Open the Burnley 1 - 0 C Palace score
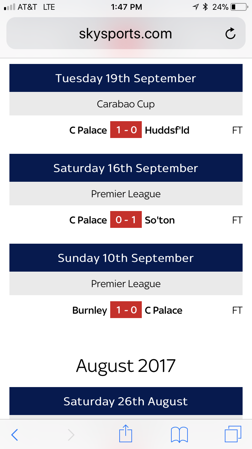The image size is (252, 449). point(126,310)
